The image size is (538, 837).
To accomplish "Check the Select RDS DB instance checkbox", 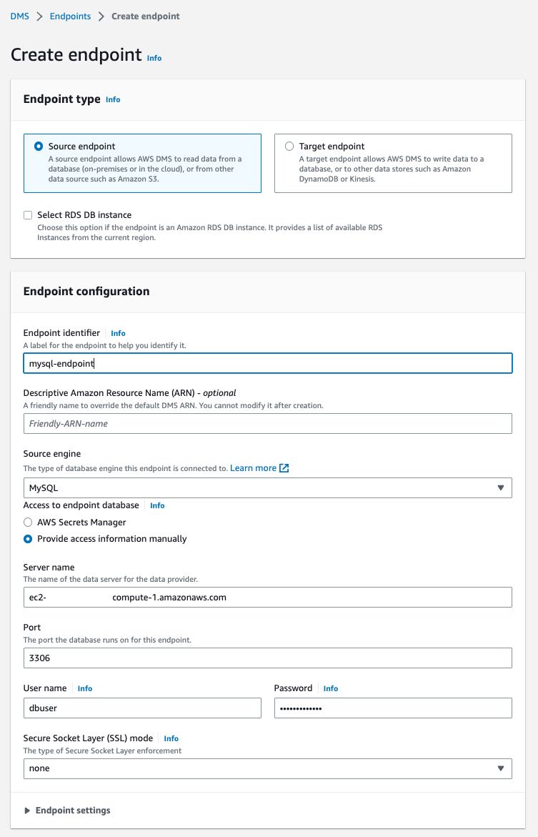I will (x=28, y=215).
